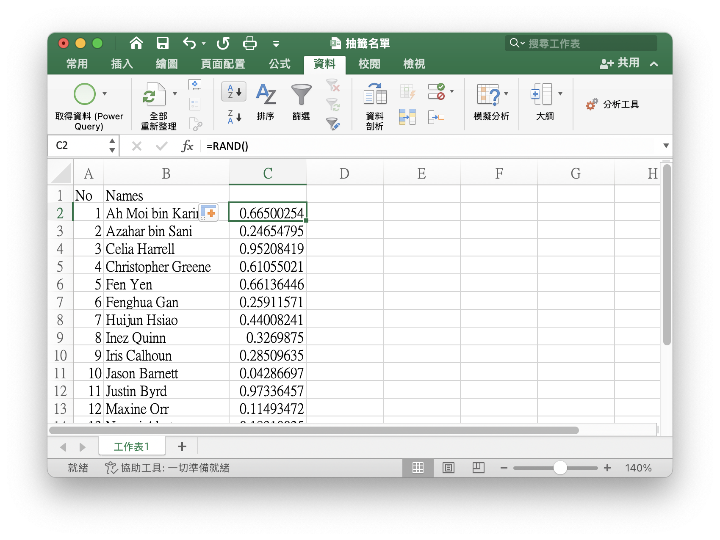The height and width of the screenshot is (540, 720).
Task: Expand the Get Data dropdown arrow
Action: [x=105, y=94]
